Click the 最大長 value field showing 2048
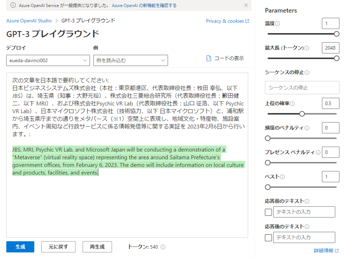This screenshot has width=344, height=258. (x=331, y=48)
